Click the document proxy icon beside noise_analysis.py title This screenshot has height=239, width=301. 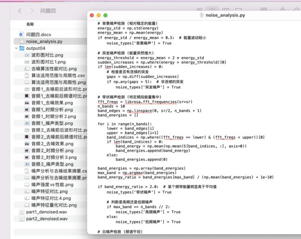201,15
